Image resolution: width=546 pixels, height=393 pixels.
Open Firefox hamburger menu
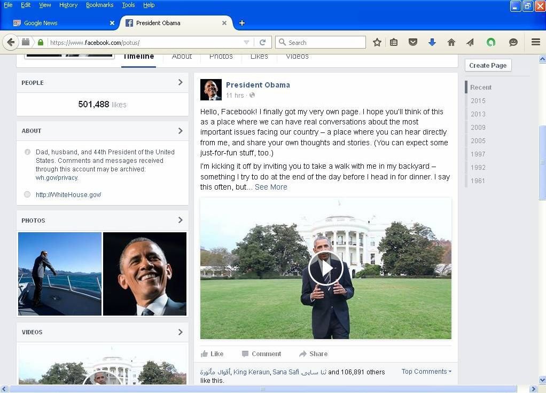pyautogui.click(x=535, y=43)
